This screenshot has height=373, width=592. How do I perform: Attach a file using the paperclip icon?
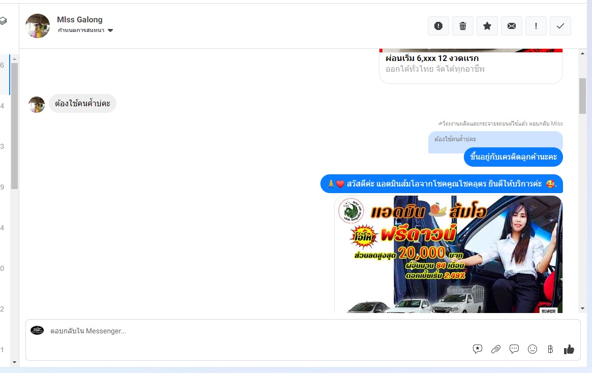point(496,349)
